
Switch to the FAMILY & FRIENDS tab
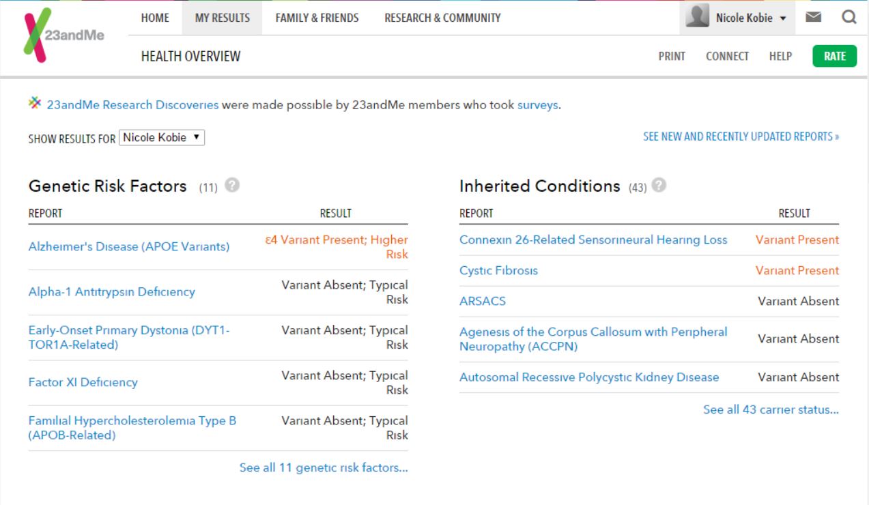318,18
